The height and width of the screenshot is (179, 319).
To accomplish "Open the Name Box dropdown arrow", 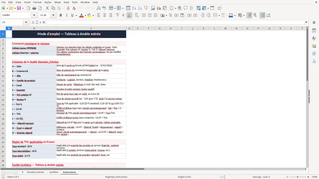I will pyautogui.click(x=26, y=22).
